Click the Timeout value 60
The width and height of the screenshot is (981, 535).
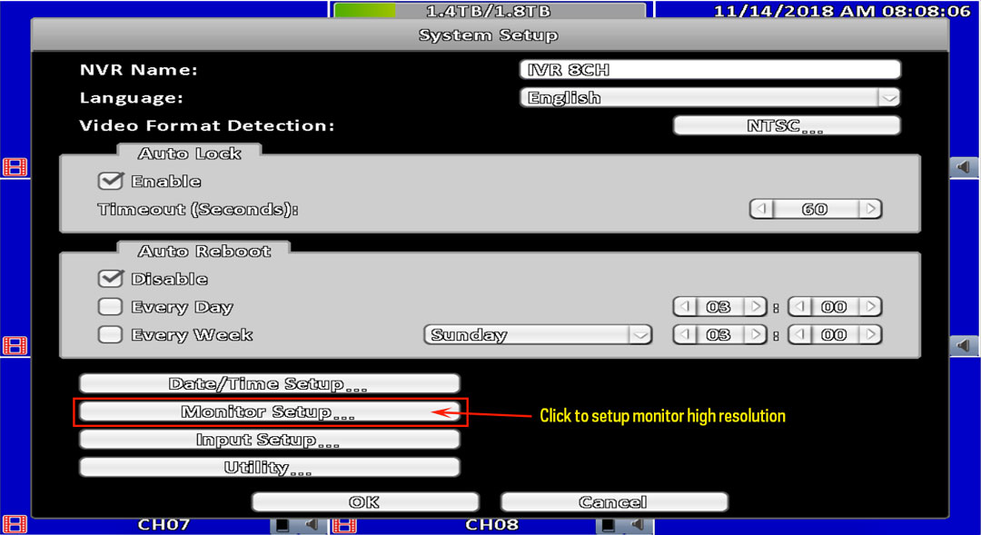(x=816, y=209)
